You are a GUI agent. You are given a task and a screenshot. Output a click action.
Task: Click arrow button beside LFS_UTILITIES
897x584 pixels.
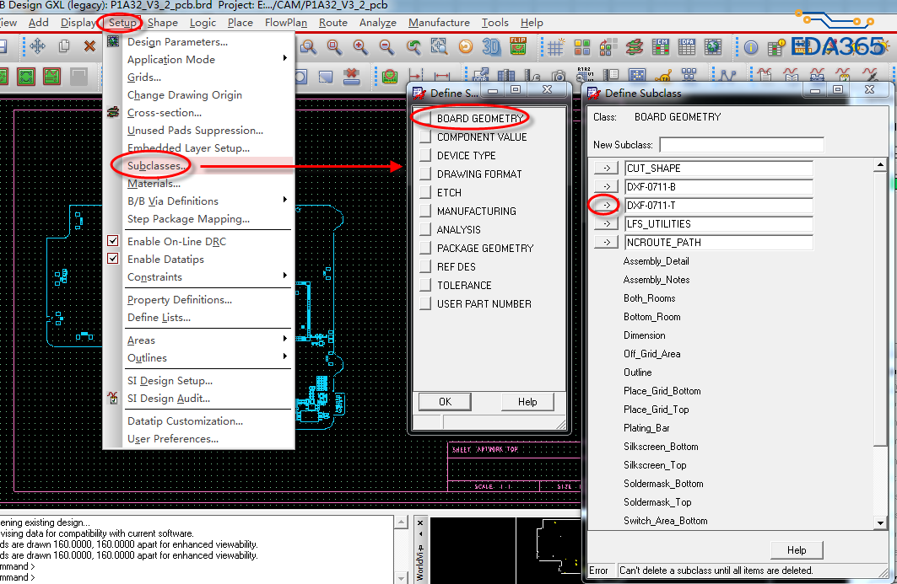[607, 223]
